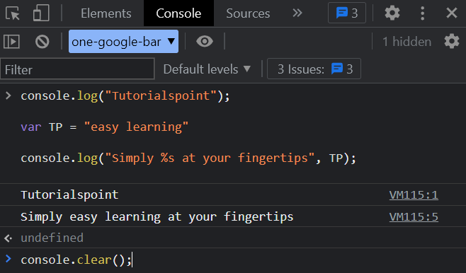The image size is (466, 273).
Task: Open the VM115:1 source link
Action: (414, 195)
